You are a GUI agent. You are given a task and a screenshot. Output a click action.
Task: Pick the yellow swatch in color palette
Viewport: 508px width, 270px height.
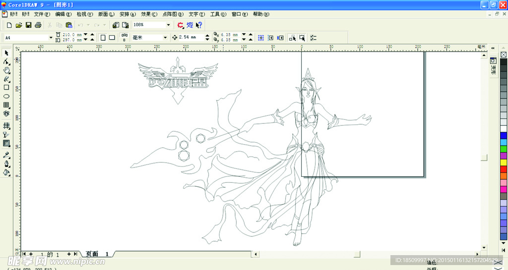click(504, 162)
